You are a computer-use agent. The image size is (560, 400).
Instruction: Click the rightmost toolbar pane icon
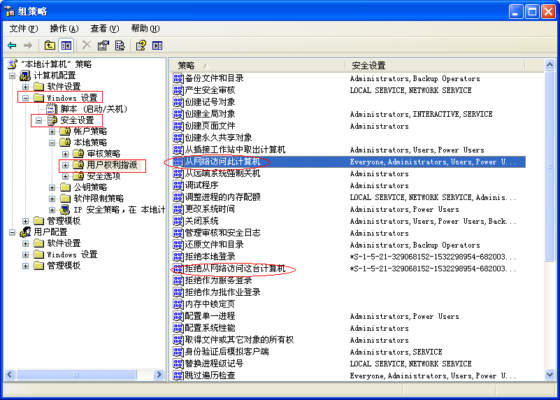tap(157, 45)
